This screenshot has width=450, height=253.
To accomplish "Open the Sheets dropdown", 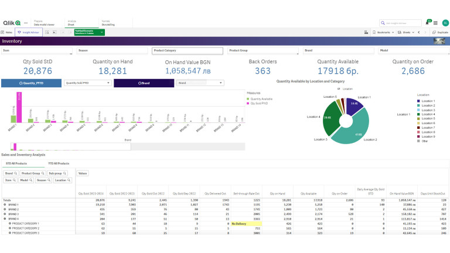I will (407, 32).
